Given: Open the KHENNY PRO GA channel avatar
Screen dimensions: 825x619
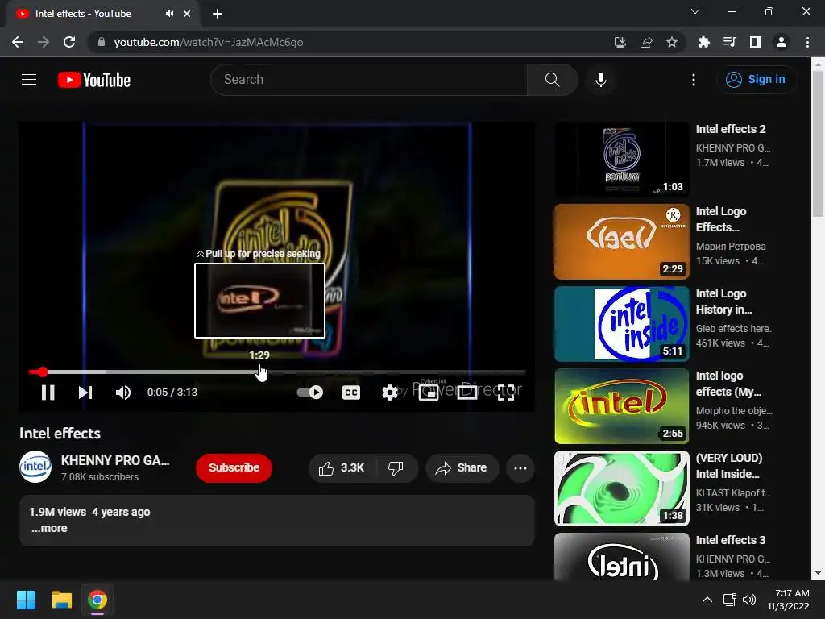Looking at the screenshot, I should click(35, 467).
